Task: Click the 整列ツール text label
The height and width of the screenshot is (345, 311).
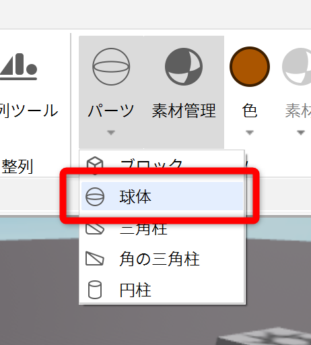Action: pos(29,111)
